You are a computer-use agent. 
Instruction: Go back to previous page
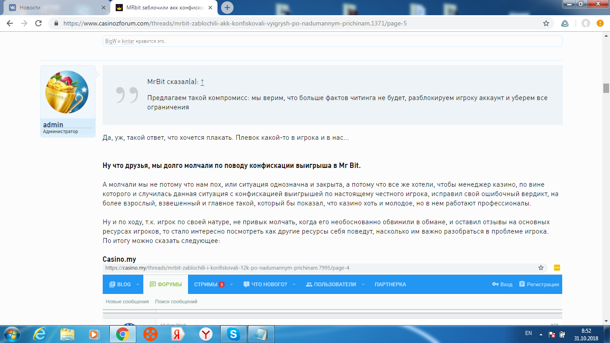coord(10,23)
